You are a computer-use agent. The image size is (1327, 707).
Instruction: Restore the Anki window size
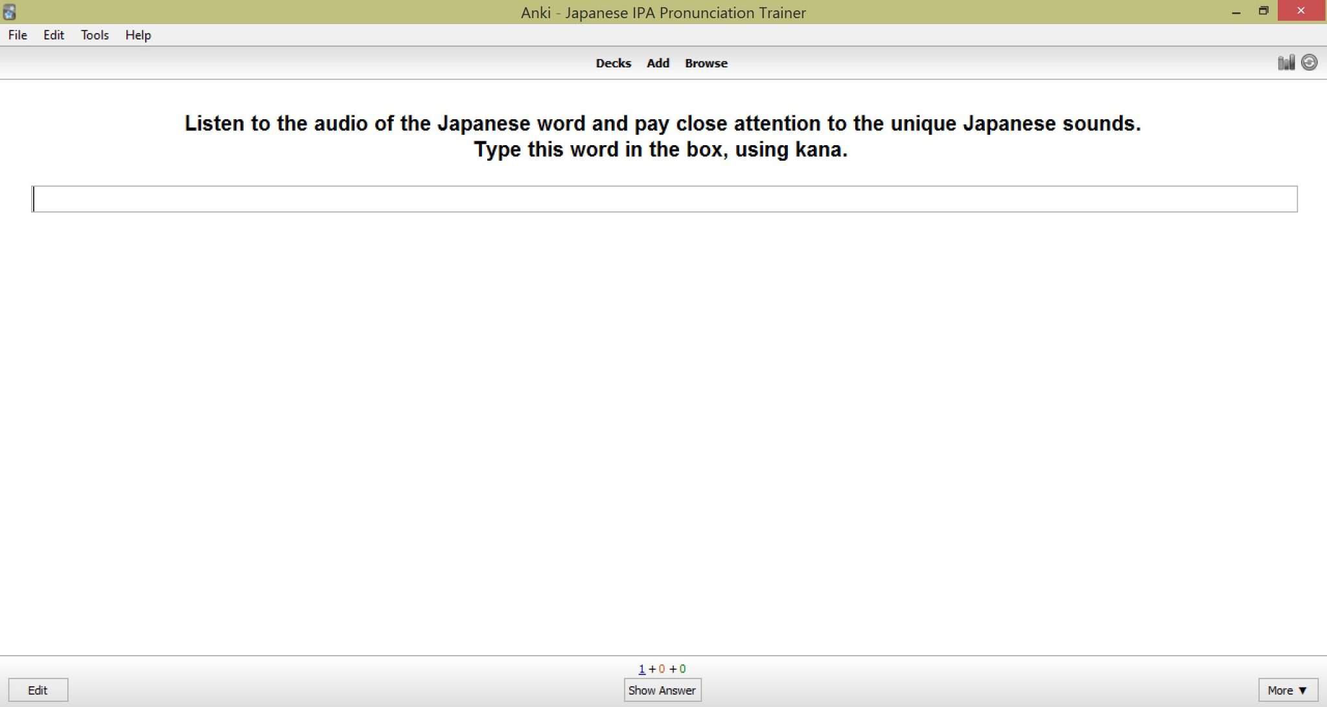[1264, 10]
